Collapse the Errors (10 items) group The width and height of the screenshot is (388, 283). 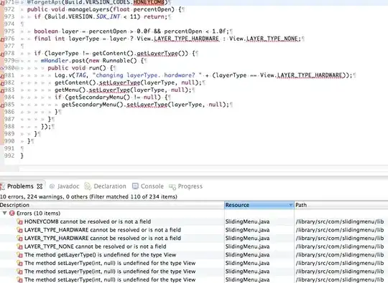pyautogui.click(x=4, y=213)
